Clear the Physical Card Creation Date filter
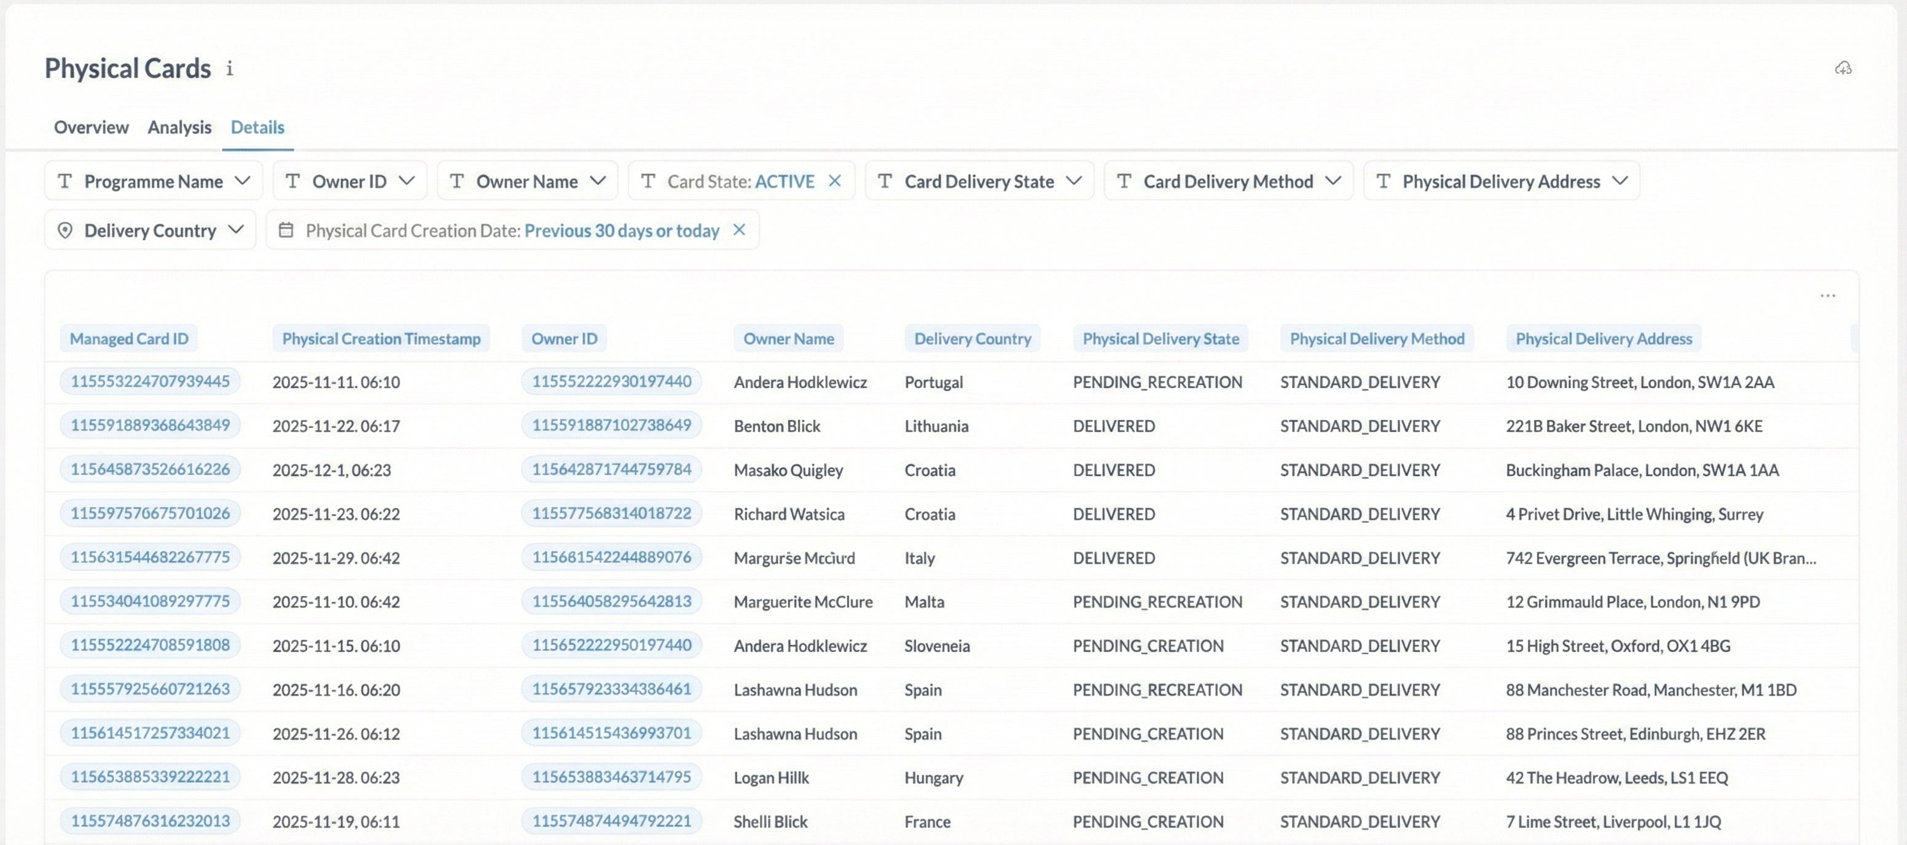The height and width of the screenshot is (845, 1907). pyautogui.click(x=739, y=230)
